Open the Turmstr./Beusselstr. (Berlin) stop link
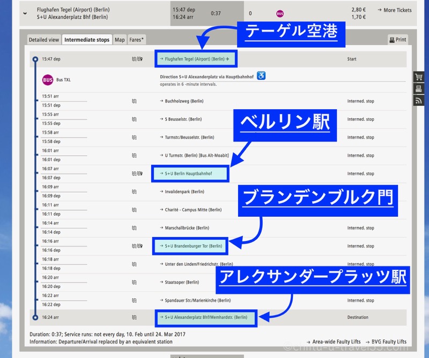This screenshot has height=358, width=429. [187, 138]
